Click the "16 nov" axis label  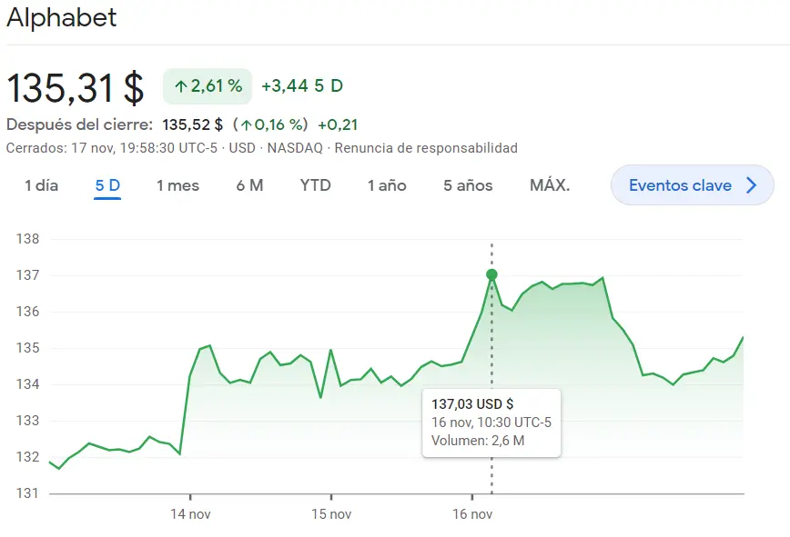pos(472,512)
